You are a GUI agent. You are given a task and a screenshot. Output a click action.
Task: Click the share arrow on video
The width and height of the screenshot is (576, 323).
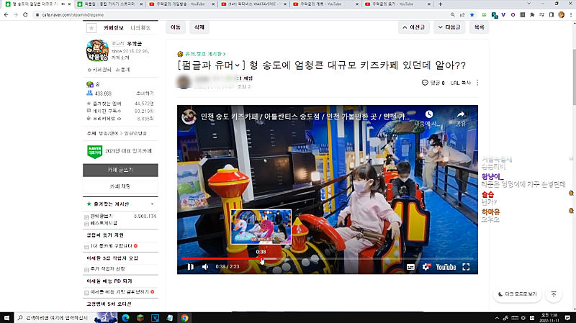[x=461, y=115]
